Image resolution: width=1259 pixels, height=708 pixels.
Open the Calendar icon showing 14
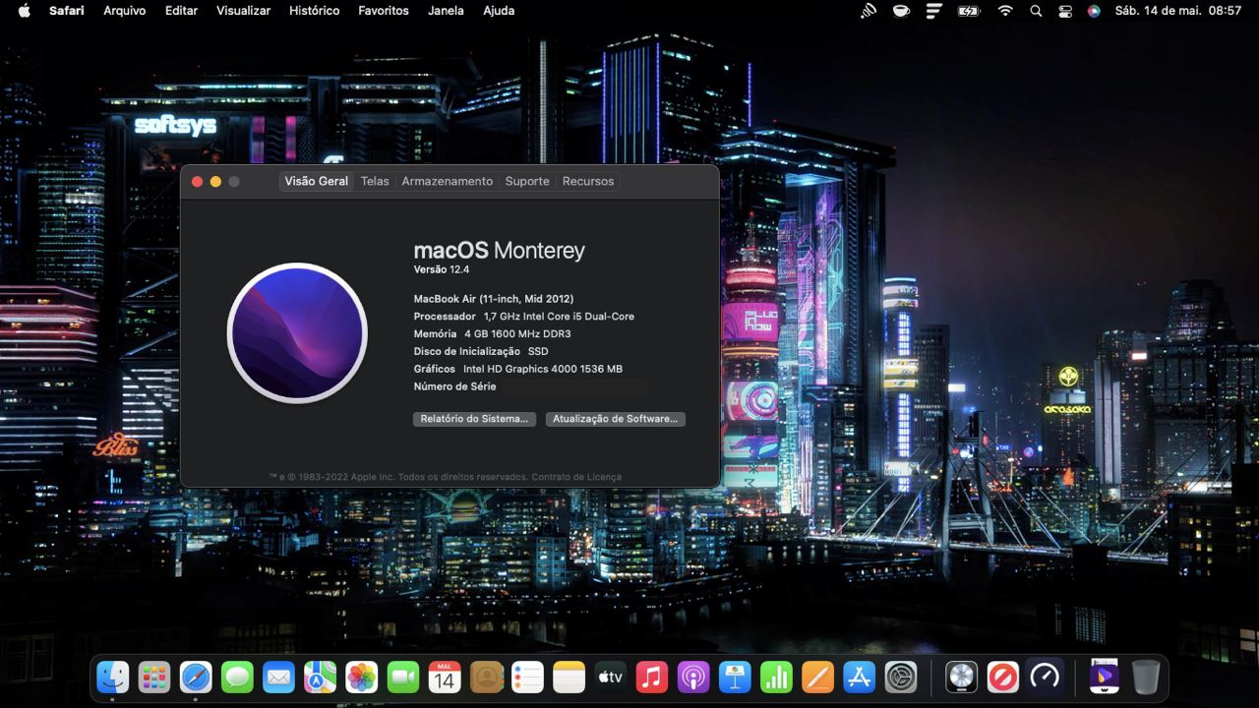445,677
